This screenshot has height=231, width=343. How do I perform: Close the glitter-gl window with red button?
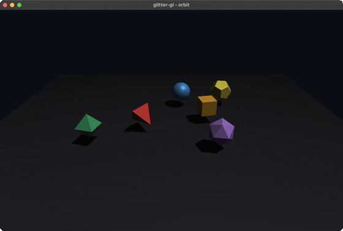tap(5, 5)
